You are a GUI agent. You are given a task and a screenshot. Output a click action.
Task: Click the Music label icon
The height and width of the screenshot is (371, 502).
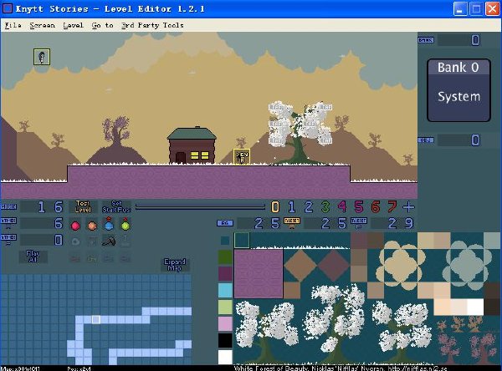[x=8, y=207]
